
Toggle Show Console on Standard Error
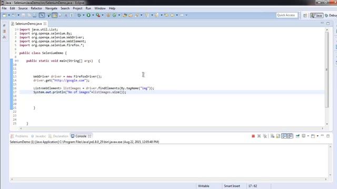tap(290, 136)
